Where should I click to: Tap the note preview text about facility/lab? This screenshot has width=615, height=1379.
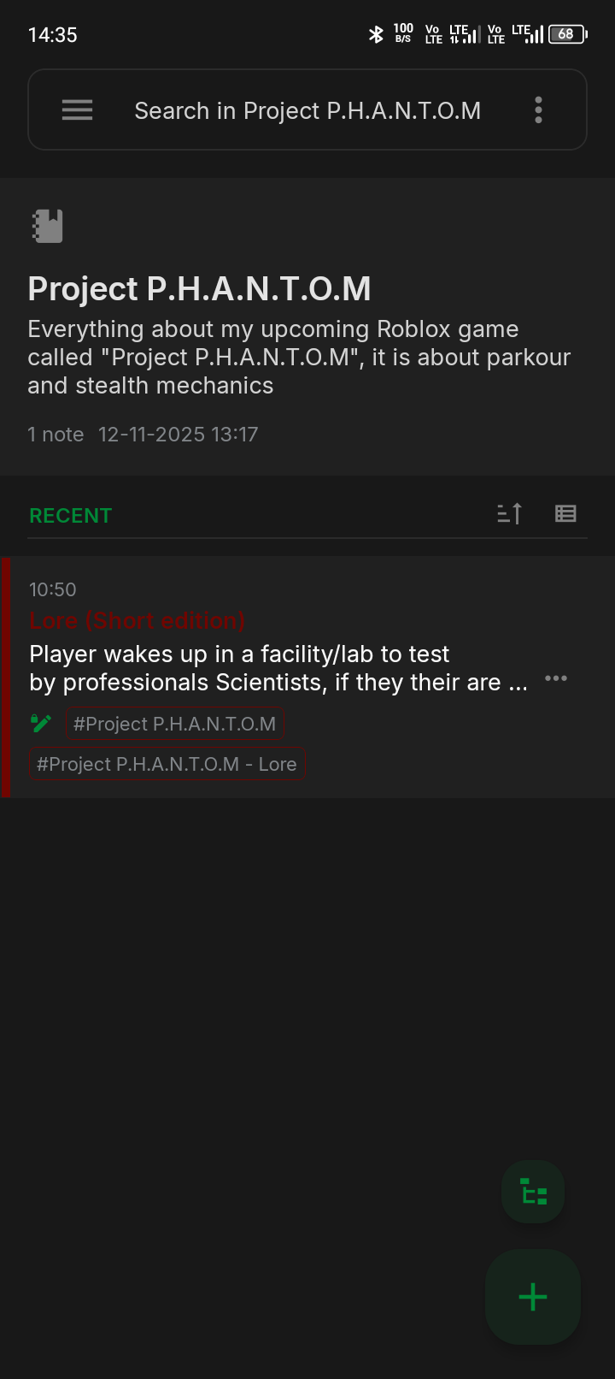point(278,668)
